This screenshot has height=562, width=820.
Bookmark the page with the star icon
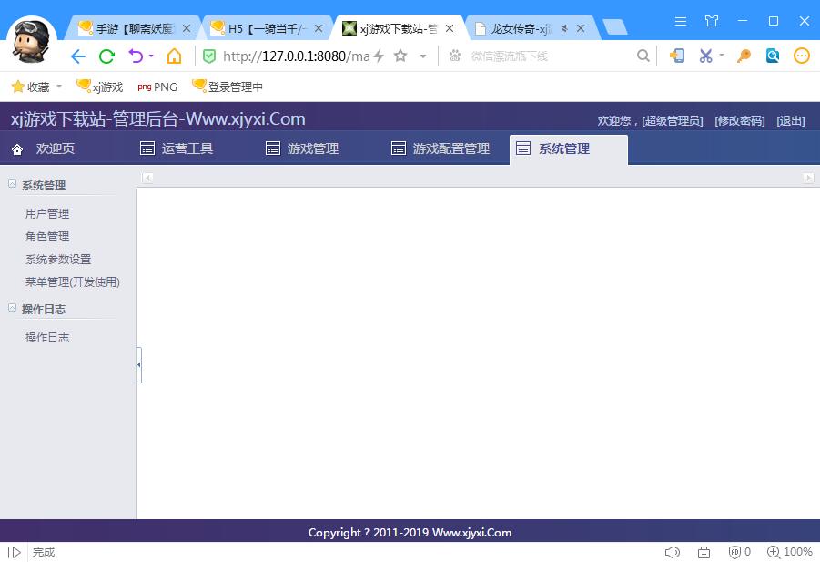click(x=400, y=56)
